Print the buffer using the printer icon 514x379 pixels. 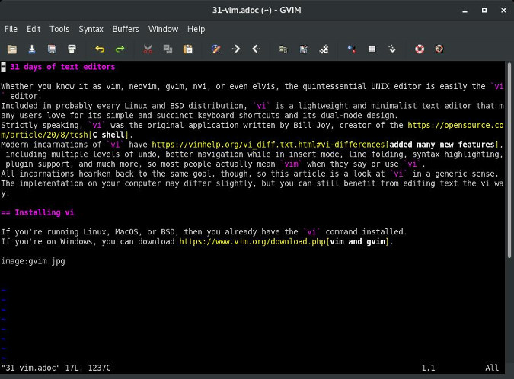[x=72, y=49]
